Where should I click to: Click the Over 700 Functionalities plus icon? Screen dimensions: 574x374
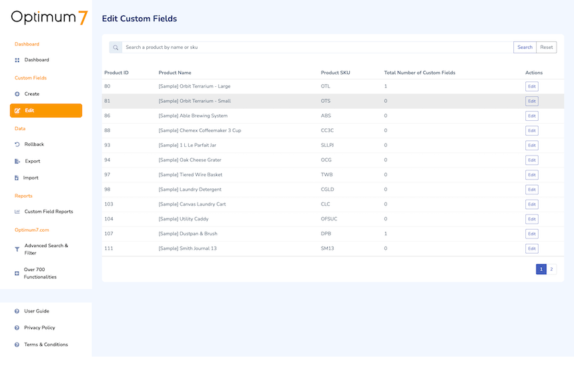tap(17, 273)
